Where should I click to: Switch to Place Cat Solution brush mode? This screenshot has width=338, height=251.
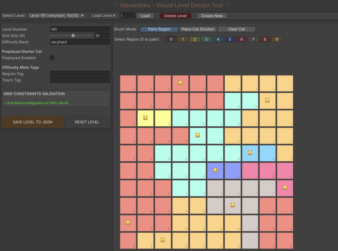click(198, 29)
